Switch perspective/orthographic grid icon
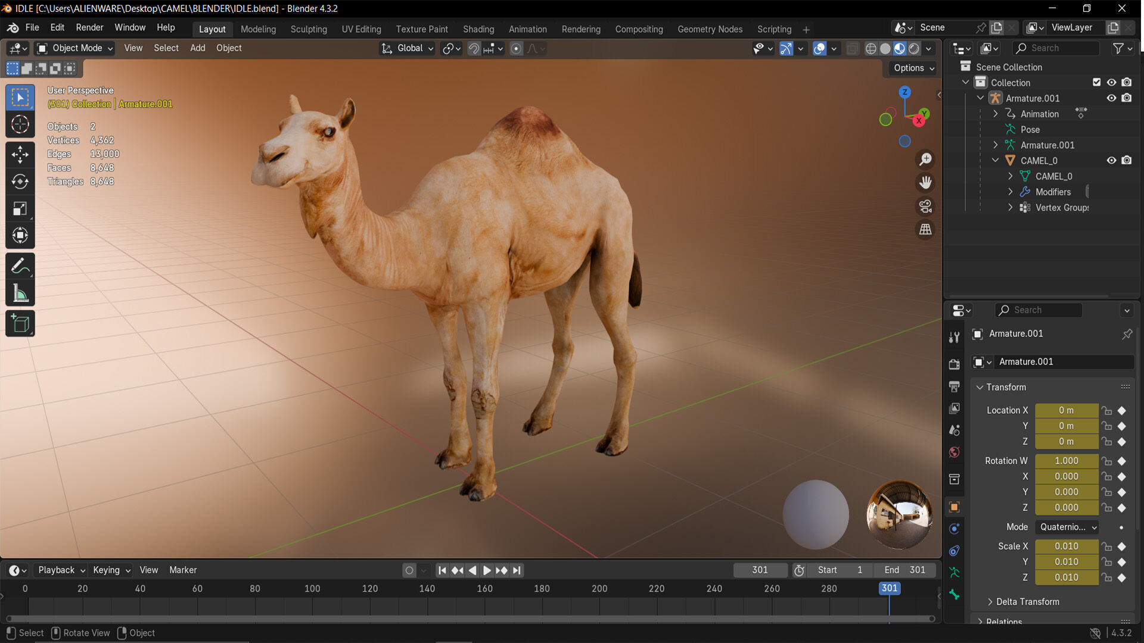This screenshot has height=643, width=1144. click(x=925, y=229)
